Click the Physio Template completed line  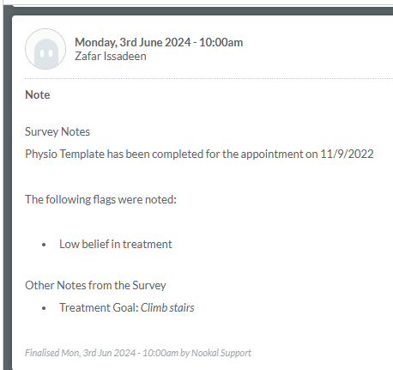pos(199,154)
